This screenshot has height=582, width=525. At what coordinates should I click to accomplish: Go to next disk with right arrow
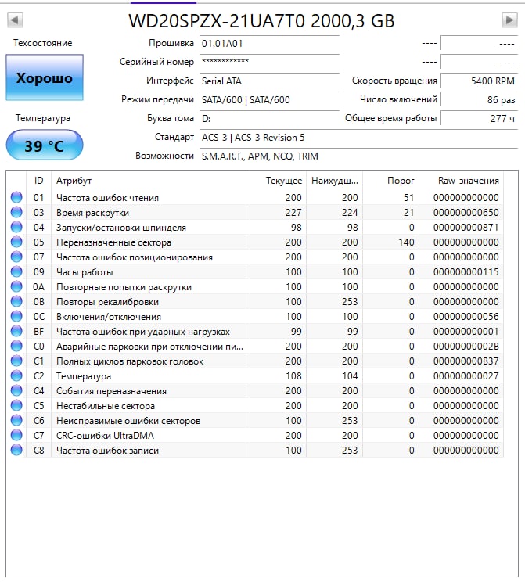(509, 20)
